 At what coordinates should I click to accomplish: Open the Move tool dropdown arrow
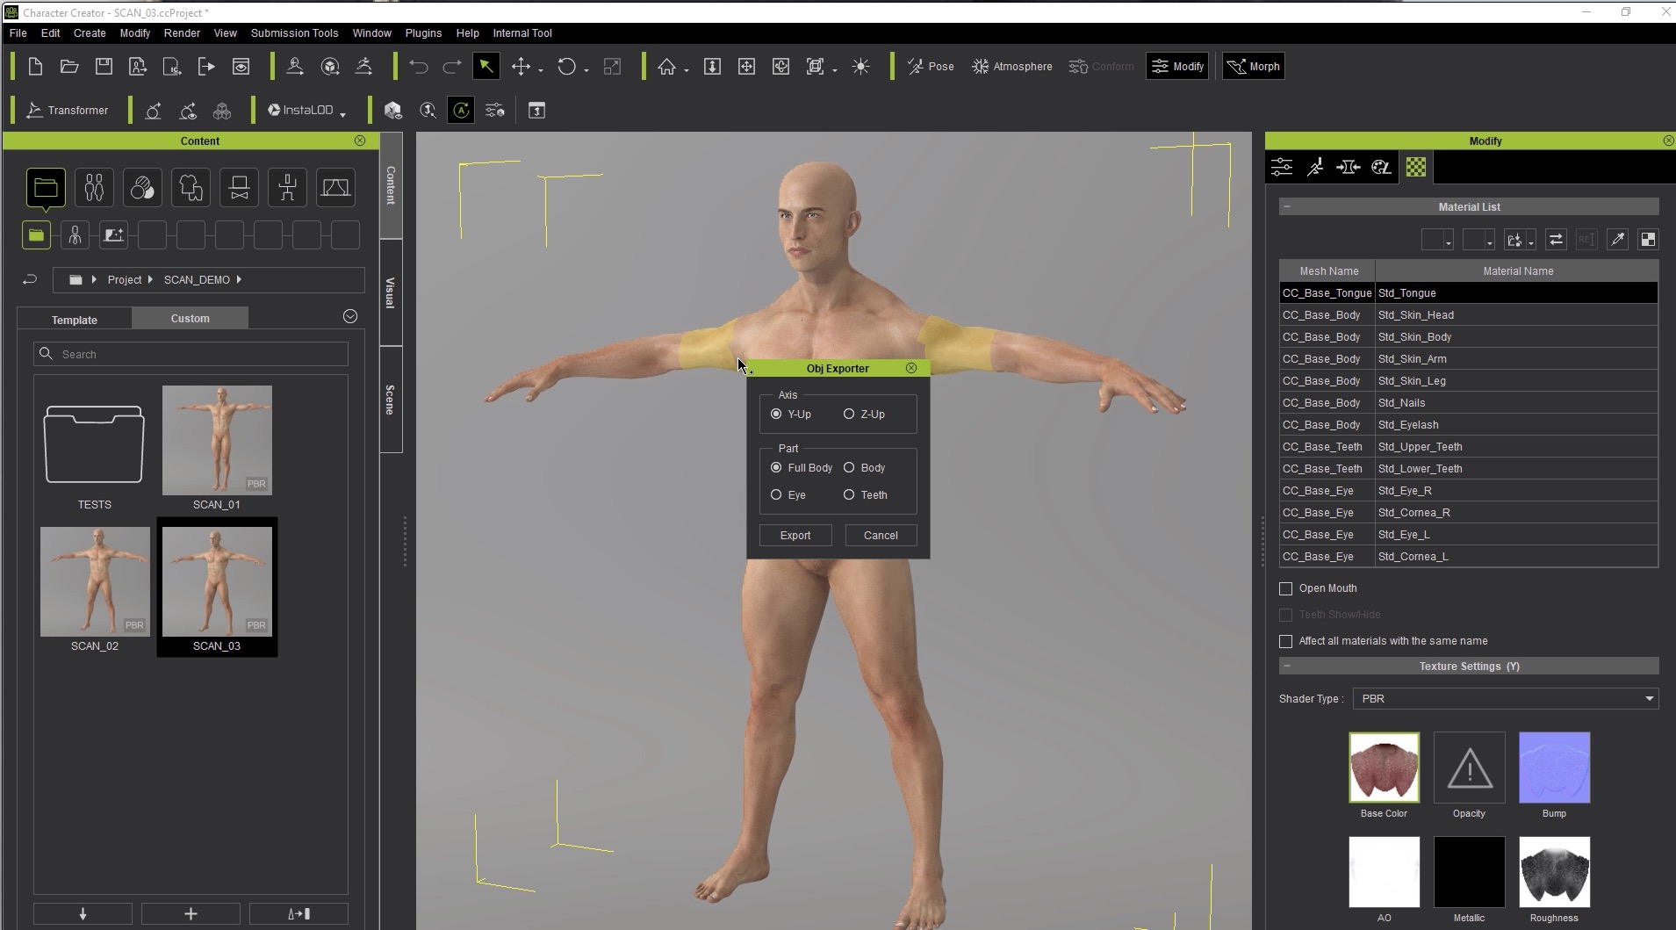541,70
